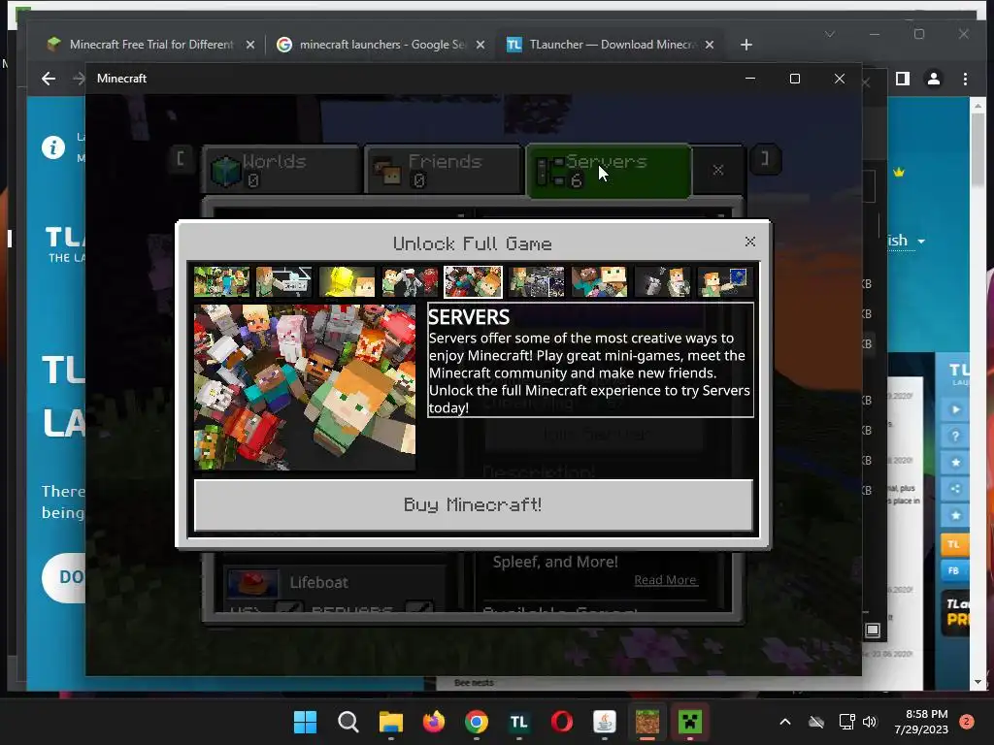
Task: Open Chrome profile avatar icon
Action: pos(934,79)
